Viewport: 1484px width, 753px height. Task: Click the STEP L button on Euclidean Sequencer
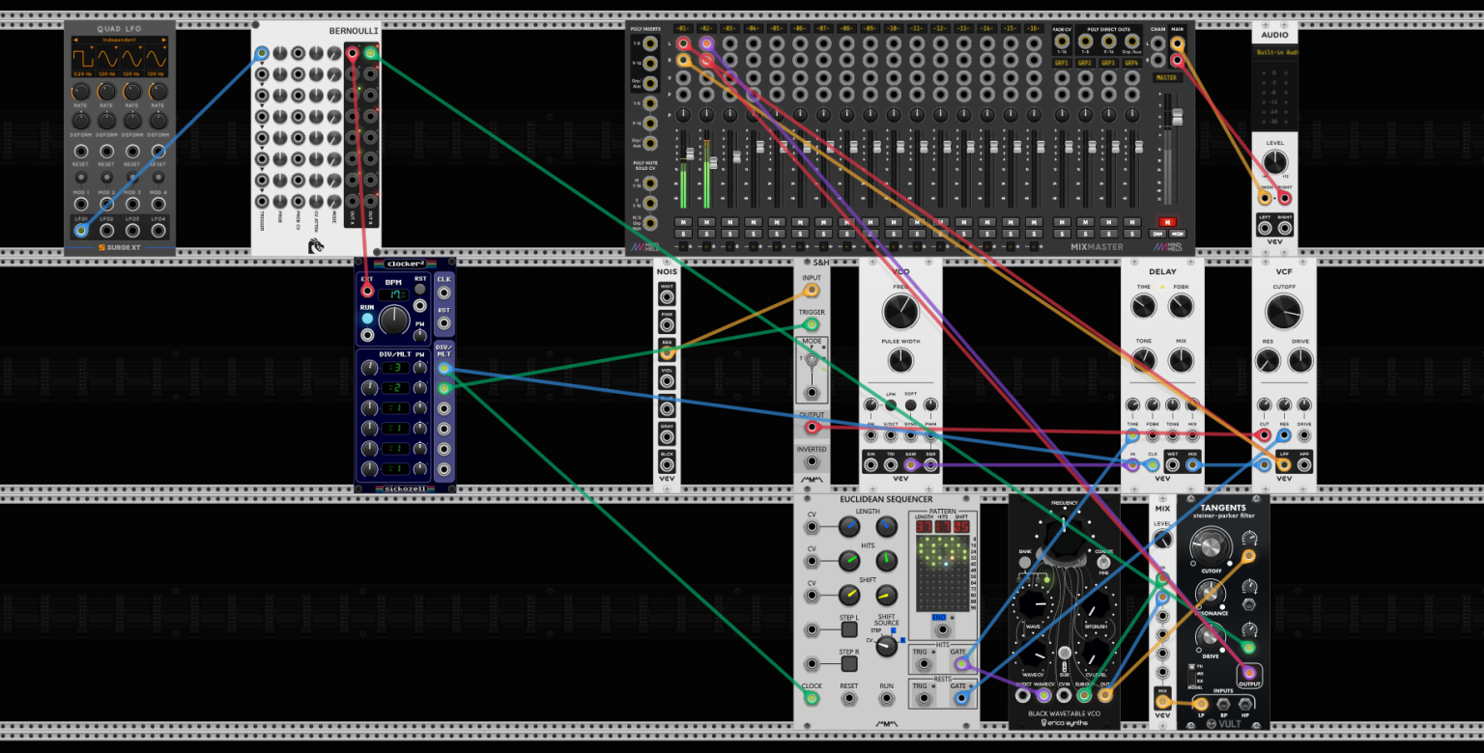pyautogui.click(x=848, y=629)
